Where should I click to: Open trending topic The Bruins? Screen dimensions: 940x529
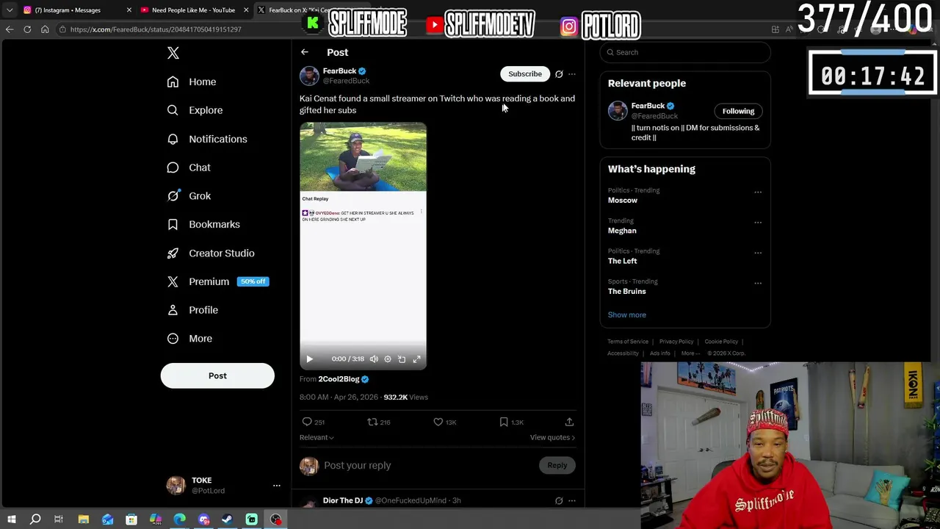[627, 292]
